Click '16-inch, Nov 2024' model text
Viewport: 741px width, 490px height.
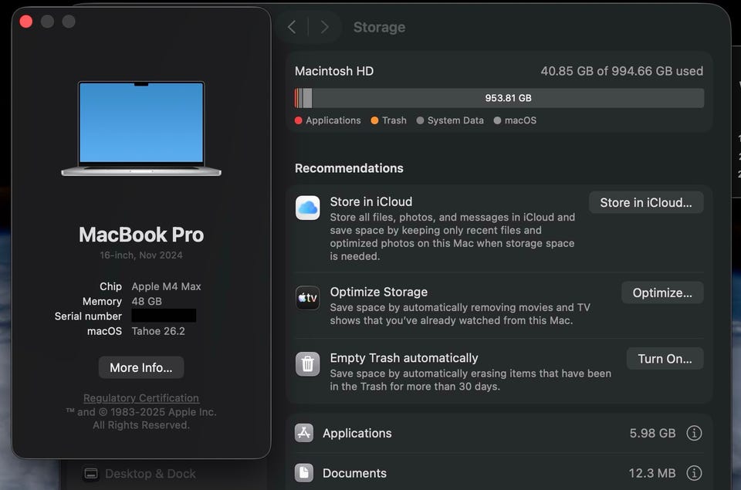coord(140,255)
